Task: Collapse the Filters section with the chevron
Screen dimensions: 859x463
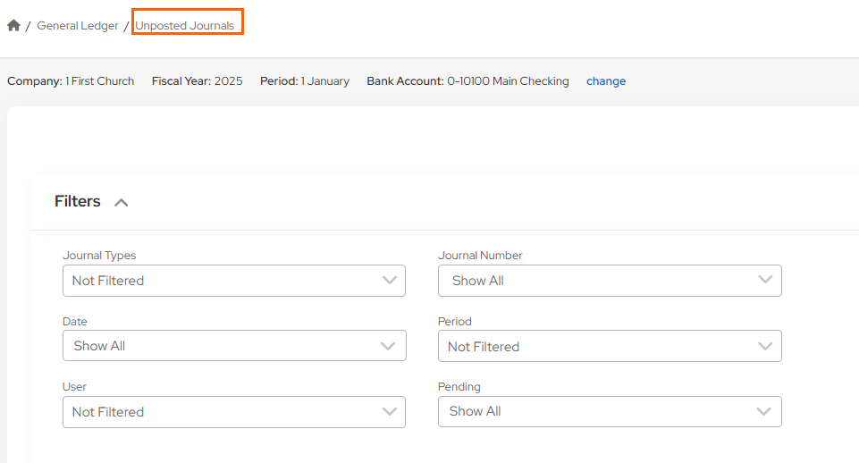Action: pyautogui.click(x=122, y=203)
